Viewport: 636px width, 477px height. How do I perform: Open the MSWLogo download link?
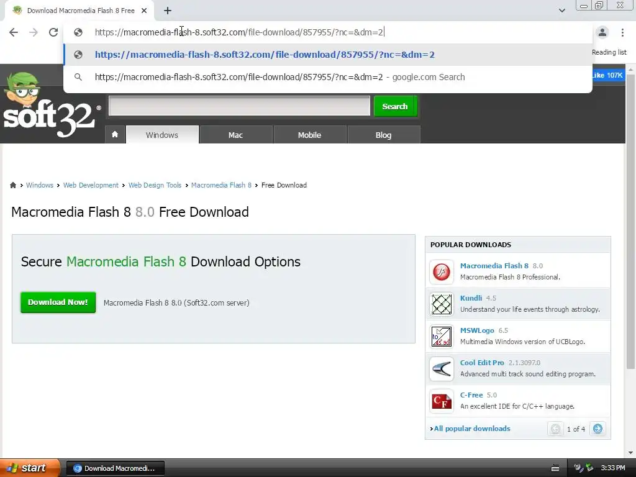point(477,330)
